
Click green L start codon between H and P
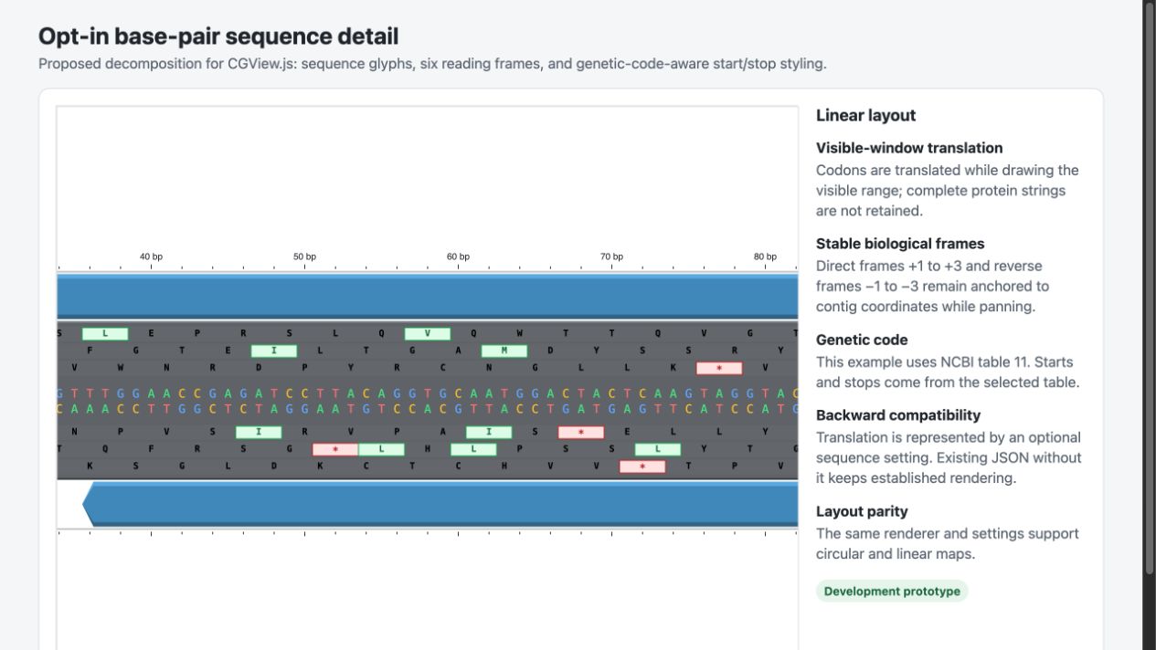point(473,449)
